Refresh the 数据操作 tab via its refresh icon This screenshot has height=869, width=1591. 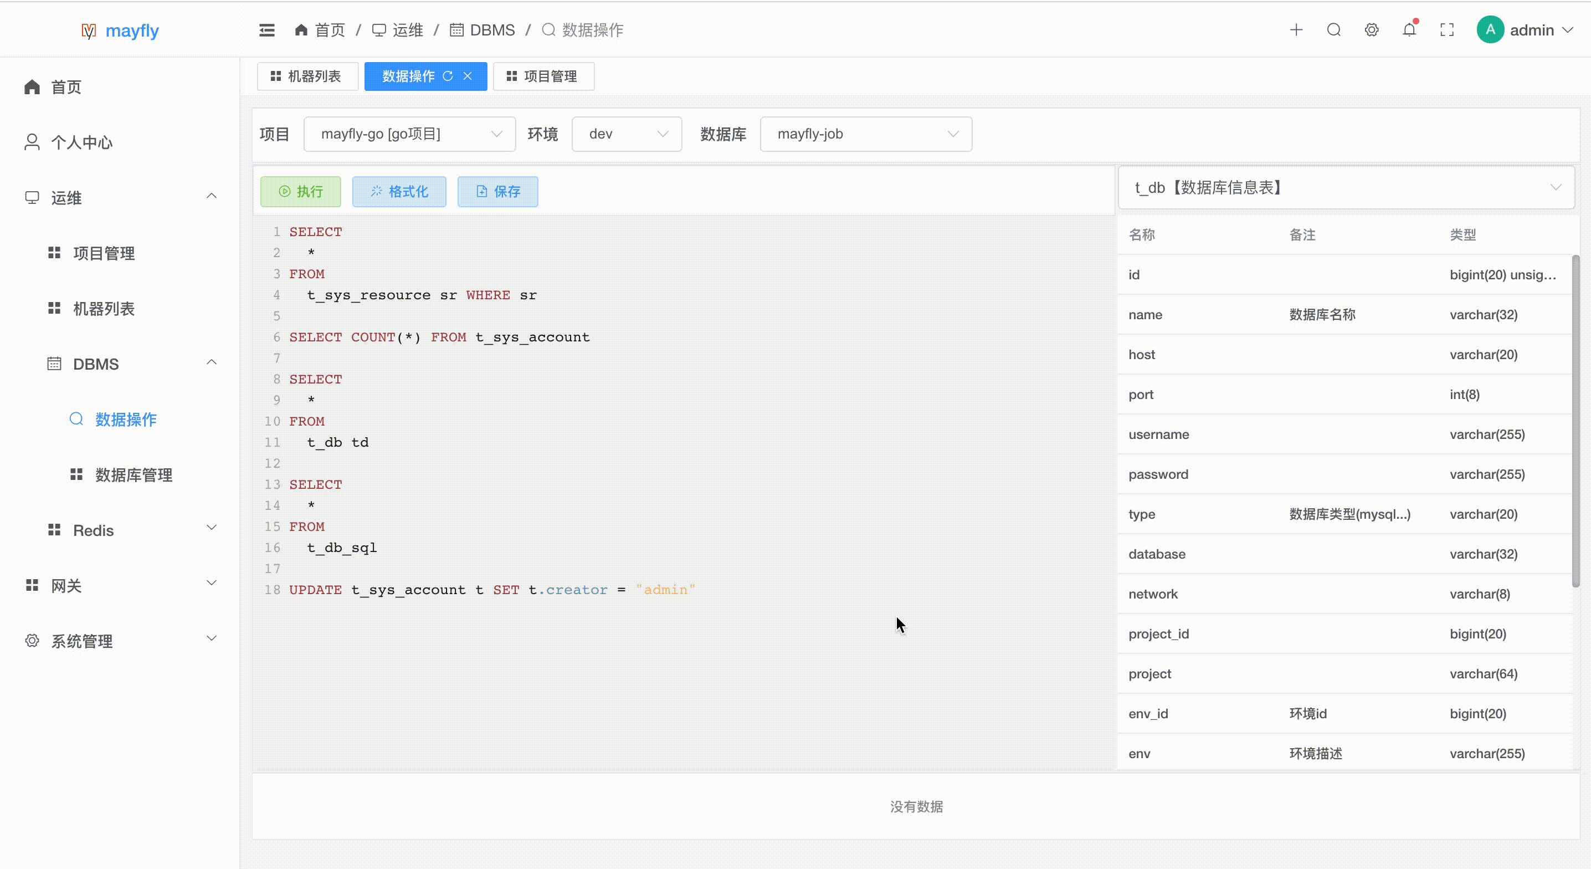click(447, 76)
